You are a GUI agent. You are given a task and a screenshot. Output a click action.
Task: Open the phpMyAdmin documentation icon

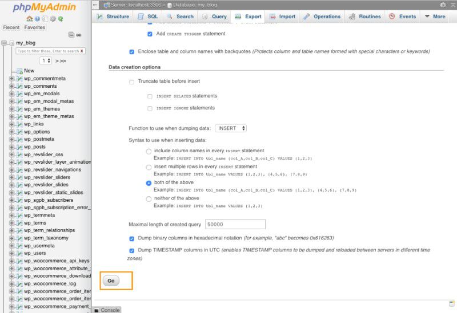point(45,19)
